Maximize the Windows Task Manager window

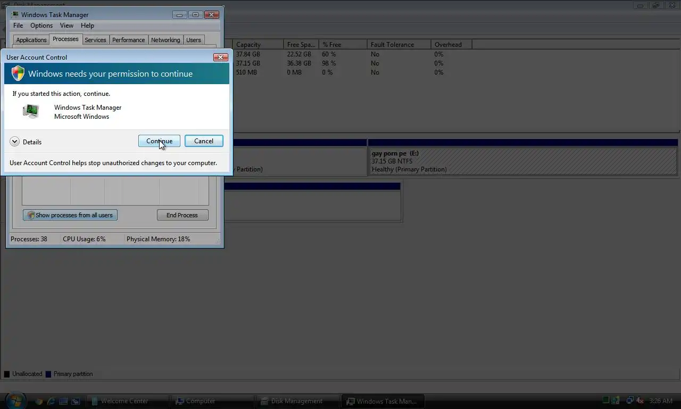(195, 14)
